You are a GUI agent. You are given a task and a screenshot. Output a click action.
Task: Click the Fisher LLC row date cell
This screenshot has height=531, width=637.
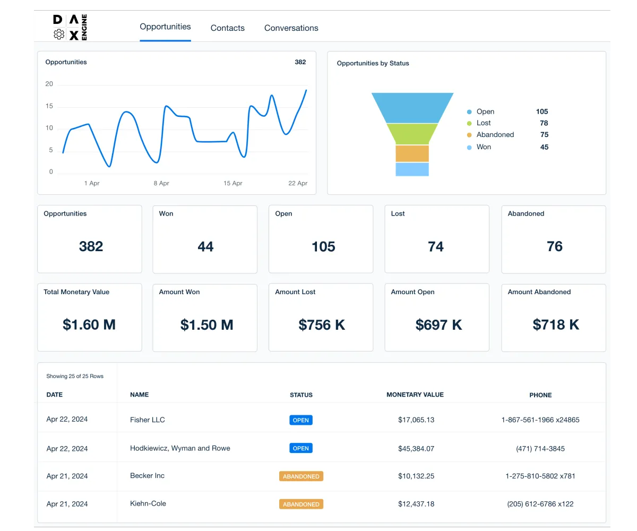(67, 419)
